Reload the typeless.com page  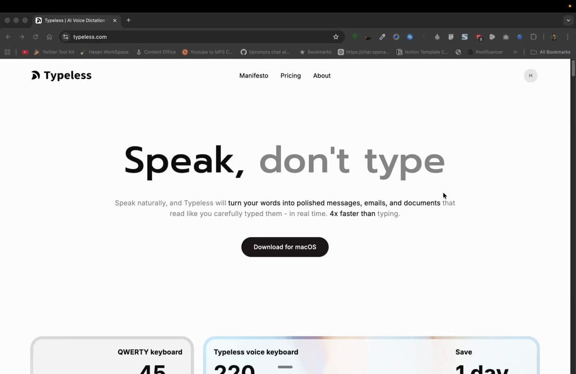pos(35,37)
